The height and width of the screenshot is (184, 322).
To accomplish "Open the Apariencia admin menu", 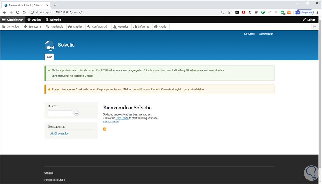I will 54,26.
